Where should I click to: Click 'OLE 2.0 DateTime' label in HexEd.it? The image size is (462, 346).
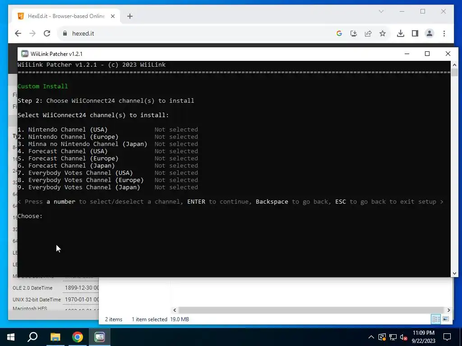(32, 288)
